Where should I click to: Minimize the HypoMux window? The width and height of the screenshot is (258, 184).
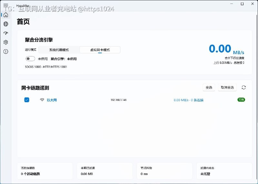point(232,4)
